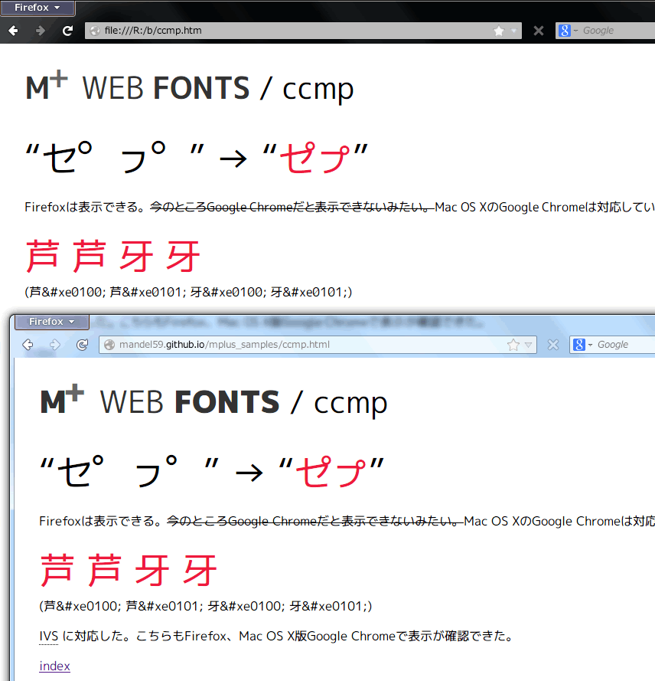Click the 'M+ WEB FONTS / ccmp' heading in the lower window
Screen dimensions: 655x681
pyautogui.click(x=213, y=401)
